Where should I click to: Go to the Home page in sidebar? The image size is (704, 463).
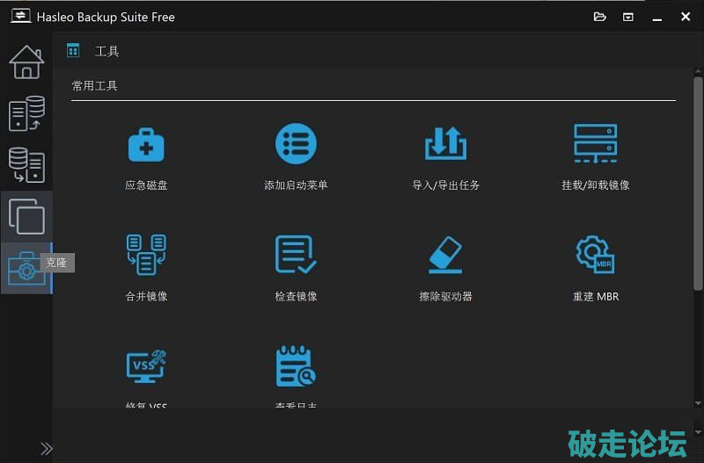(26, 62)
